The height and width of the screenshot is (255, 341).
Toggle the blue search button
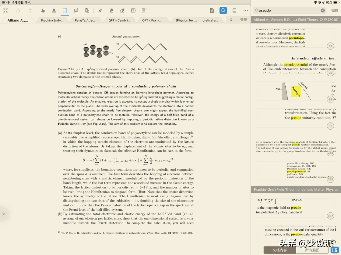(x=223, y=10)
